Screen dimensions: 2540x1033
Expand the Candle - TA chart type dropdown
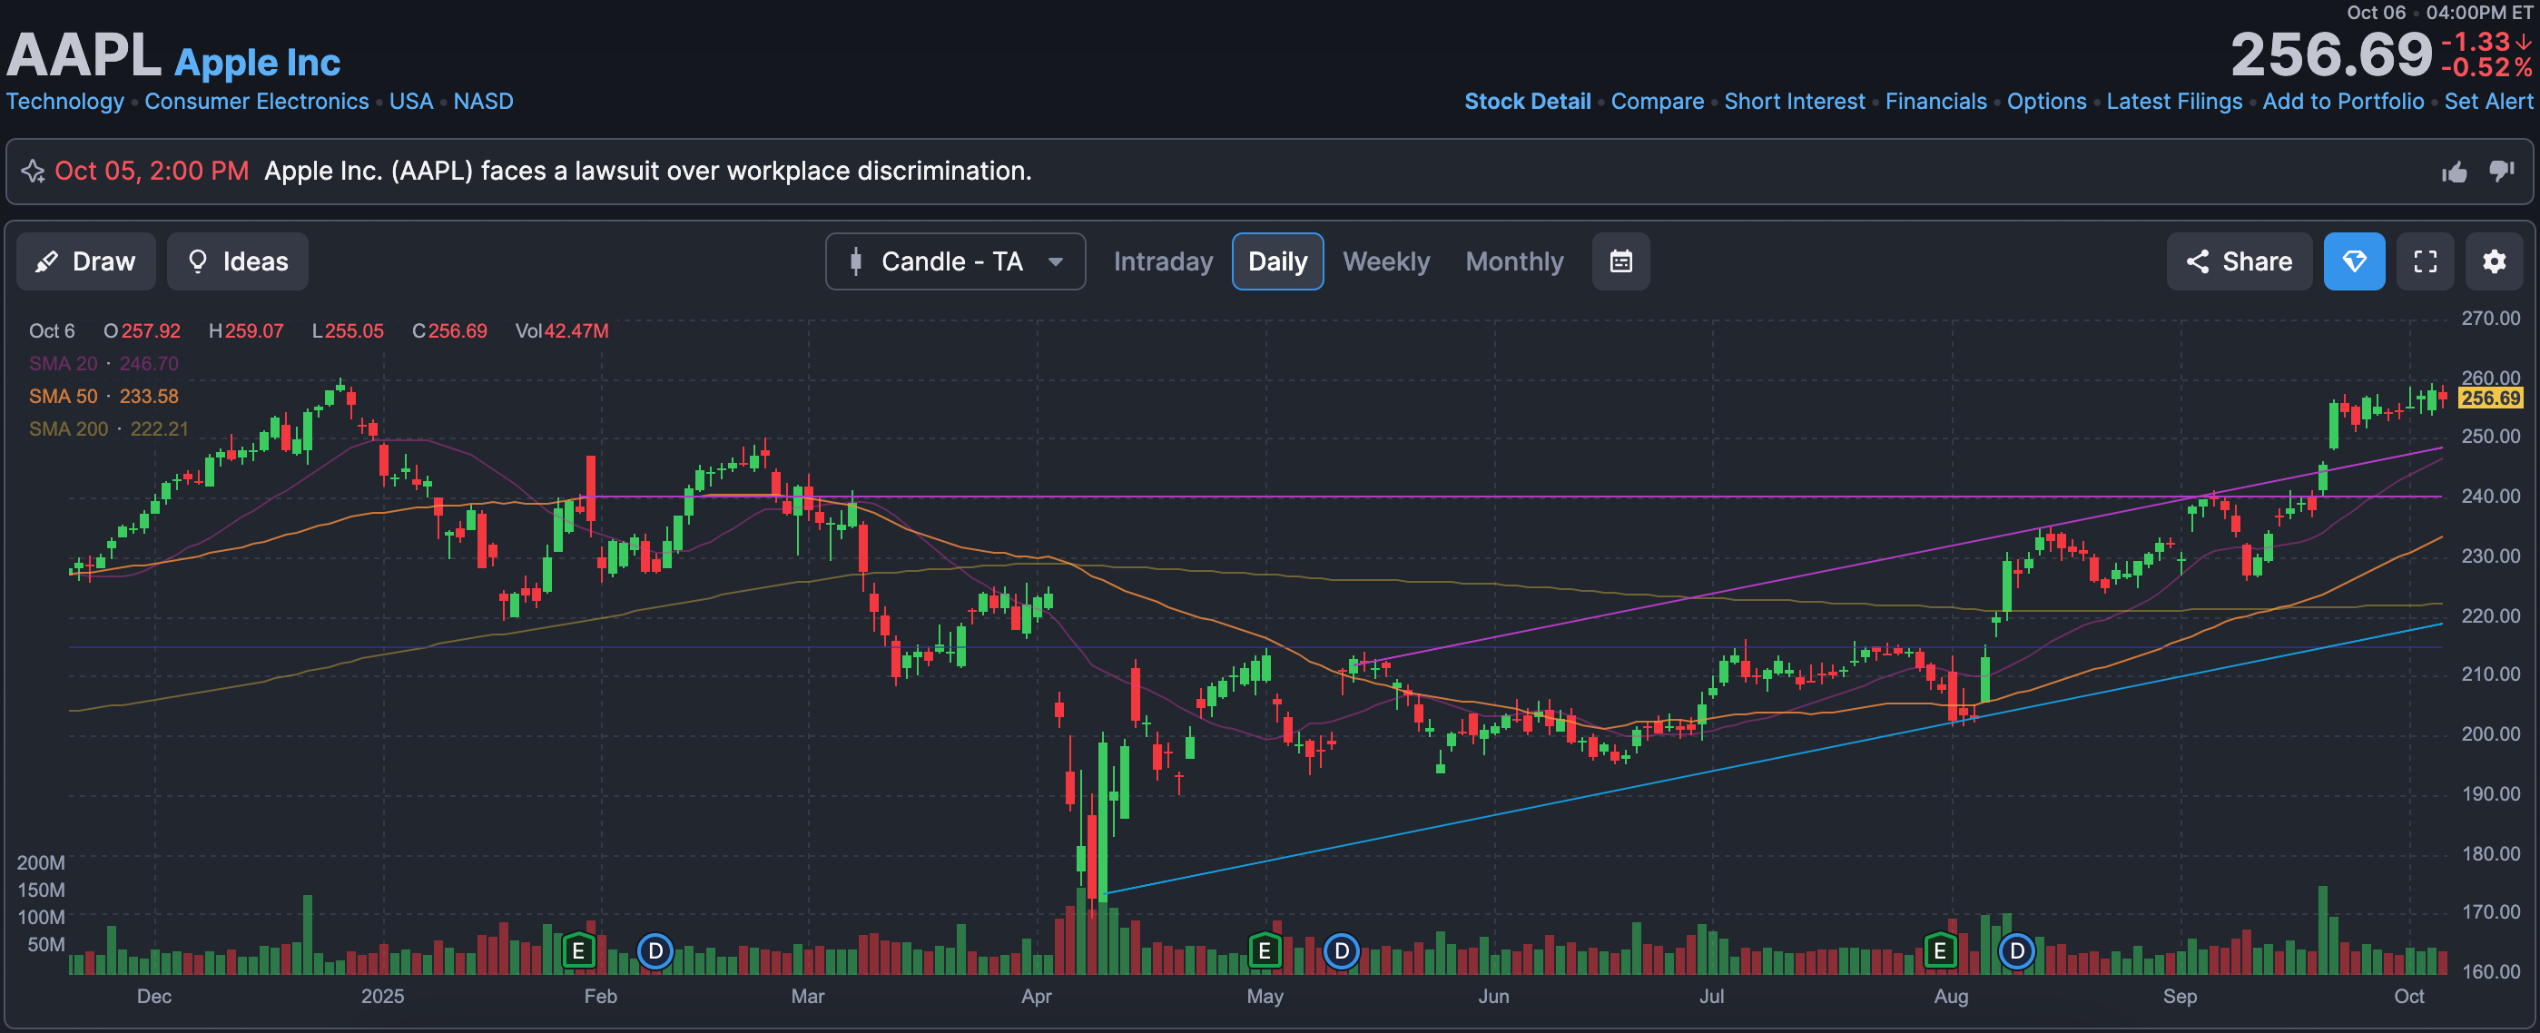click(954, 261)
